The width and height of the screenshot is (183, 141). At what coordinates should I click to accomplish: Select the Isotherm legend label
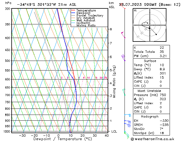83,23
